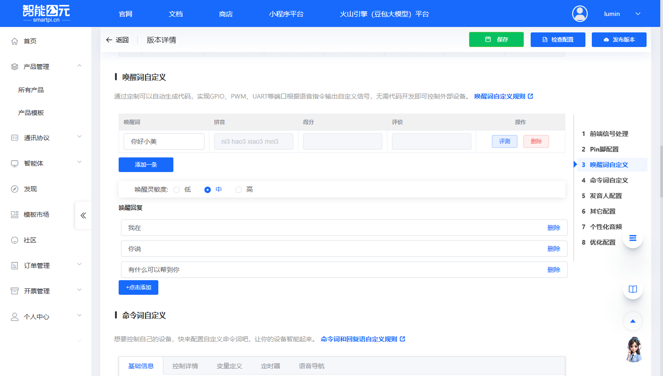Open the 文档 menu in top bar
This screenshot has height=376, width=663.
[x=175, y=14]
